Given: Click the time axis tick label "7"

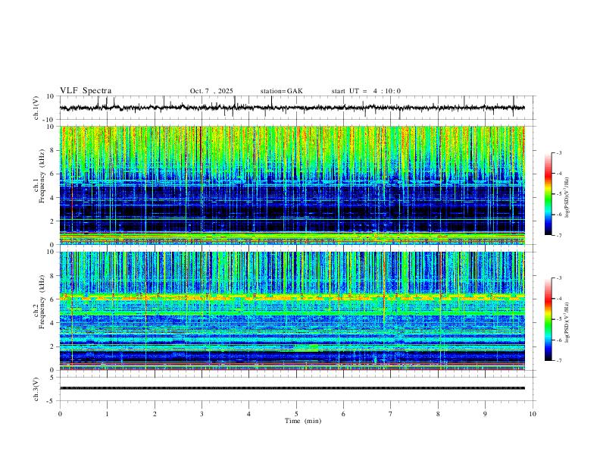Looking at the screenshot, I should click(391, 414).
